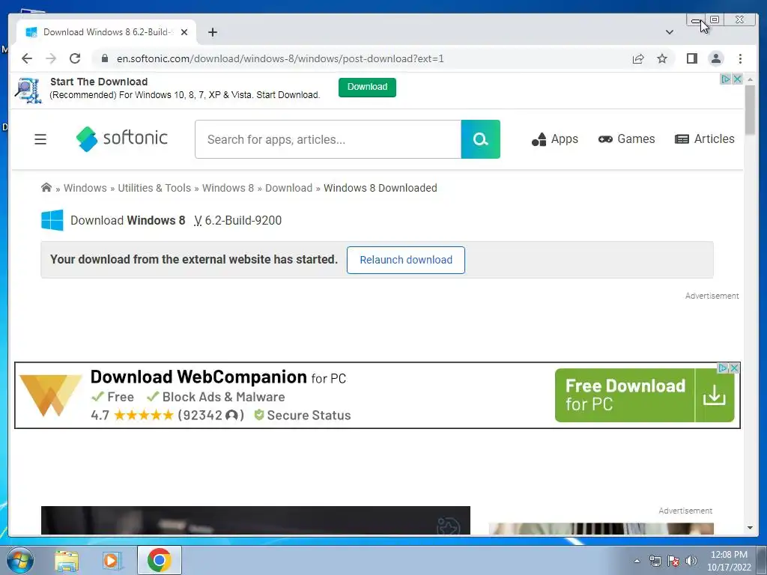
Task: Go to the Windows breadcrumb link
Action: point(85,188)
